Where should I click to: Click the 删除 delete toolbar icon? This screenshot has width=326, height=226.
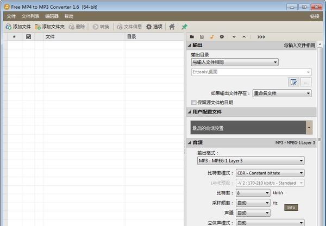[x=72, y=27]
